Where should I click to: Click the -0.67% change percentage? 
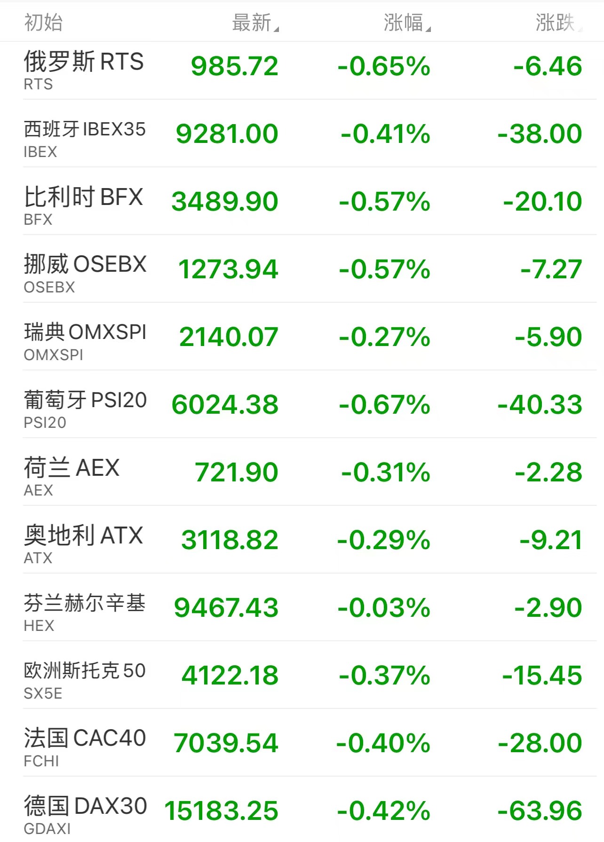(x=384, y=405)
